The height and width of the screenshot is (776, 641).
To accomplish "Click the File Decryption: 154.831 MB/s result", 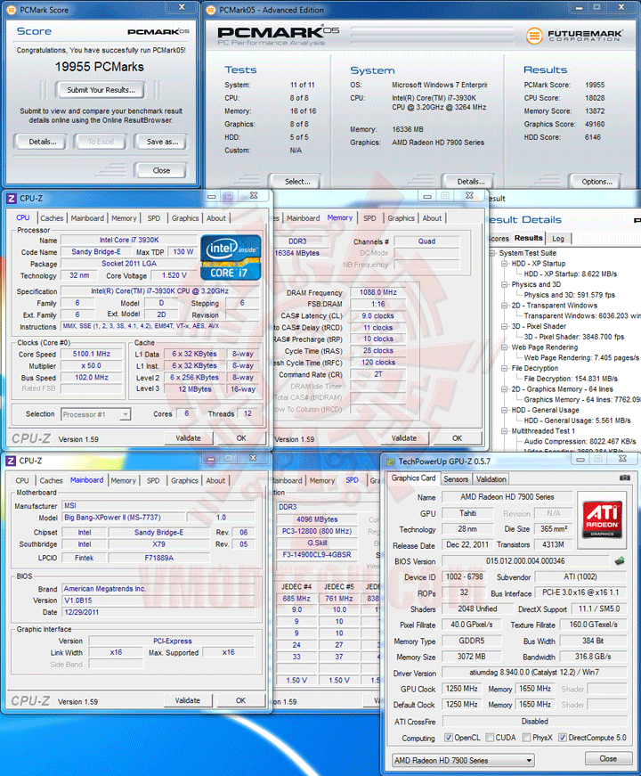I will point(571,379).
